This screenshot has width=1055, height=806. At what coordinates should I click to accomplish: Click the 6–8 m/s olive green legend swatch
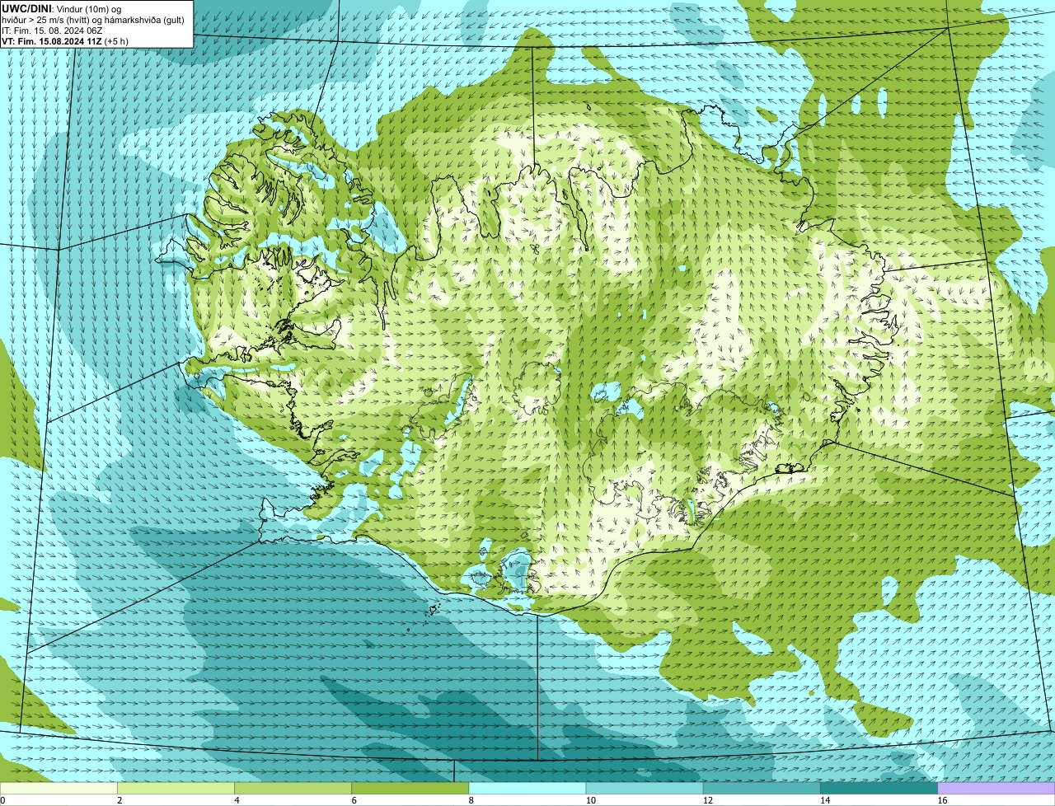(410, 789)
